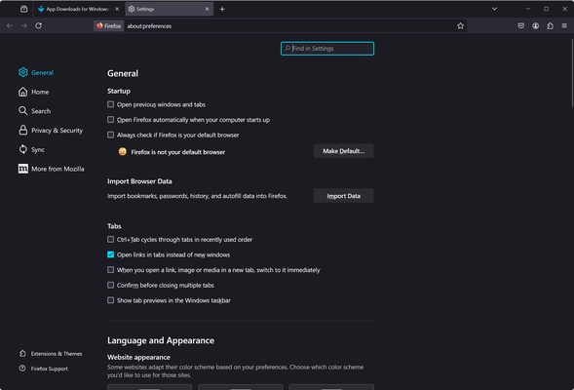This screenshot has width=574, height=390.
Task: Click the Import Data button
Action: [343, 196]
